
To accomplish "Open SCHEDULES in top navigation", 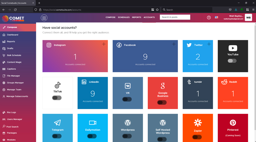I will [124, 17].
